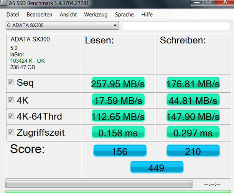Viewport: 234px width, 193px height.
Task: Click the 4K read result 17.59 MB/s
Action: pyautogui.click(x=118, y=100)
